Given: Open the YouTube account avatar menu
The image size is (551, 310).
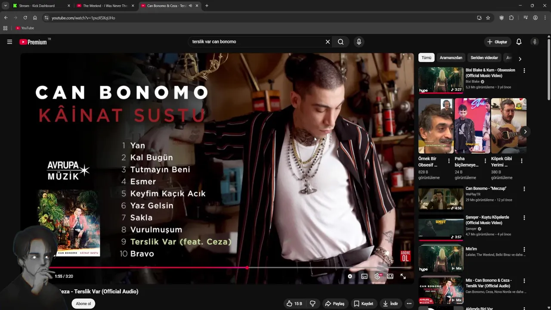Looking at the screenshot, I should pos(535,42).
